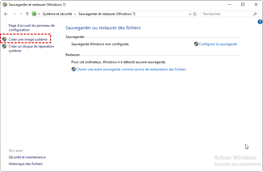Viewport: 263px width, 172px height.
Task: Minimize the Sauvegarder et restaurer window
Action: tap(230, 5)
